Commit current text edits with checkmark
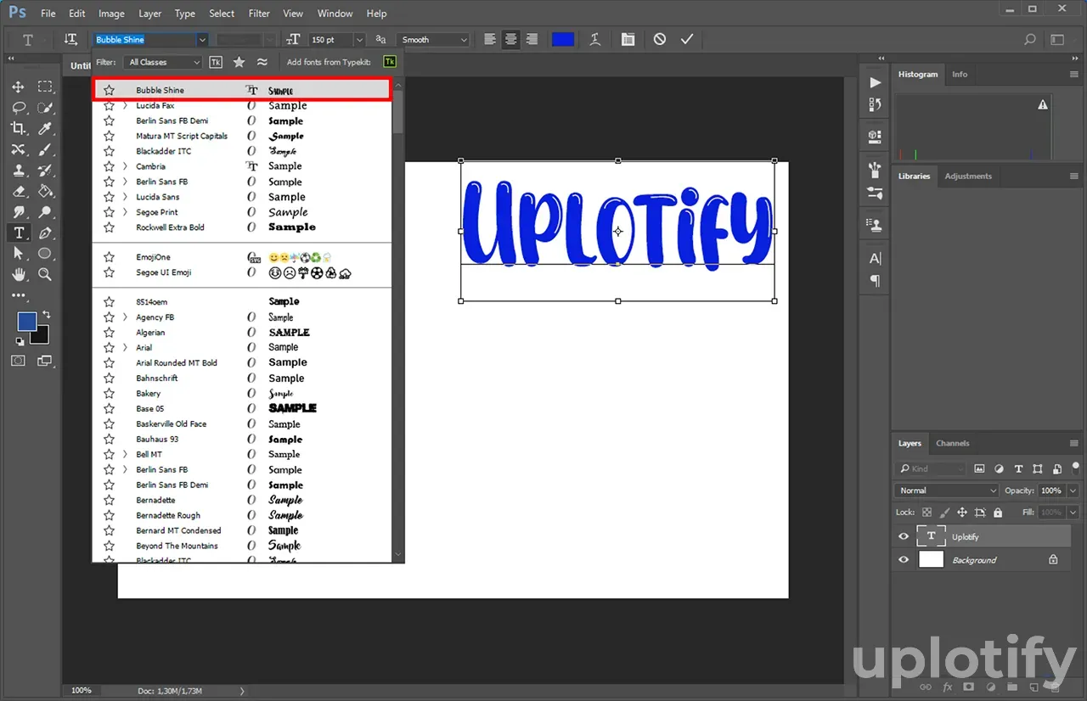Screen dimensions: 1087x701 [x=687, y=40]
